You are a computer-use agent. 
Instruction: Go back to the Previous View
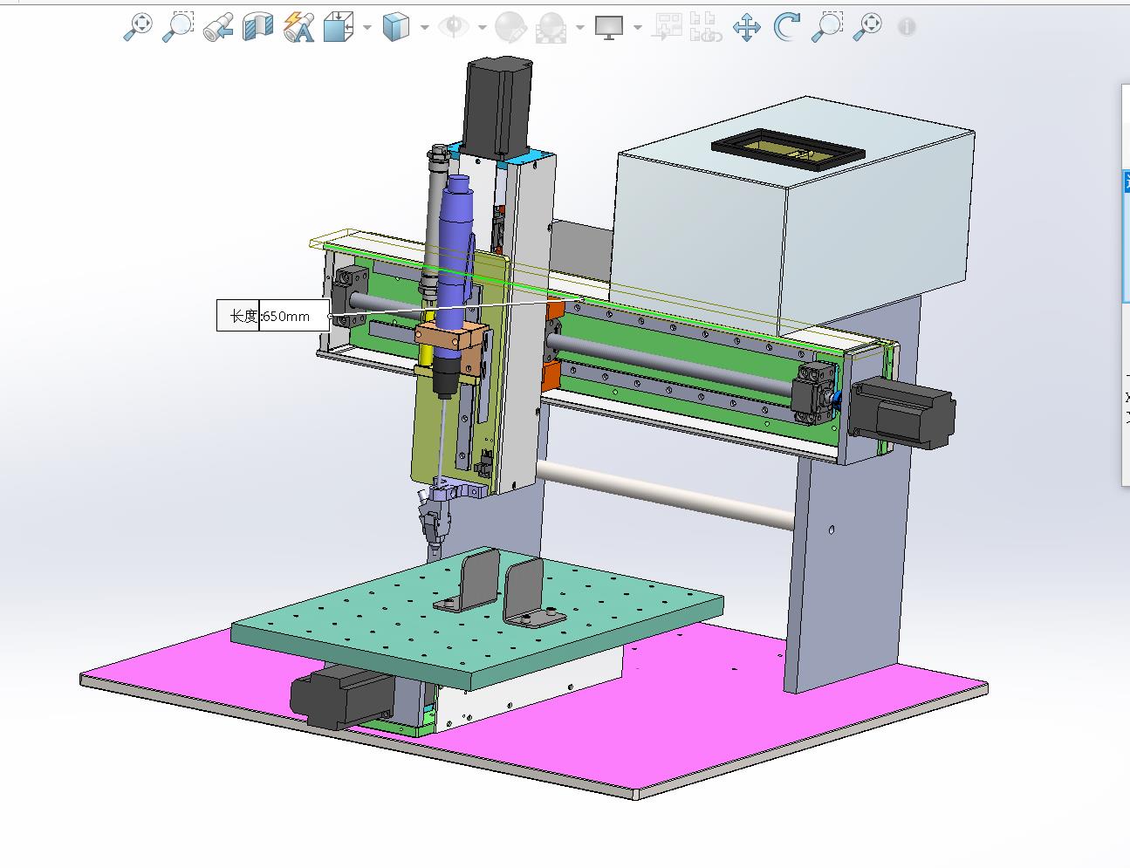click(218, 27)
